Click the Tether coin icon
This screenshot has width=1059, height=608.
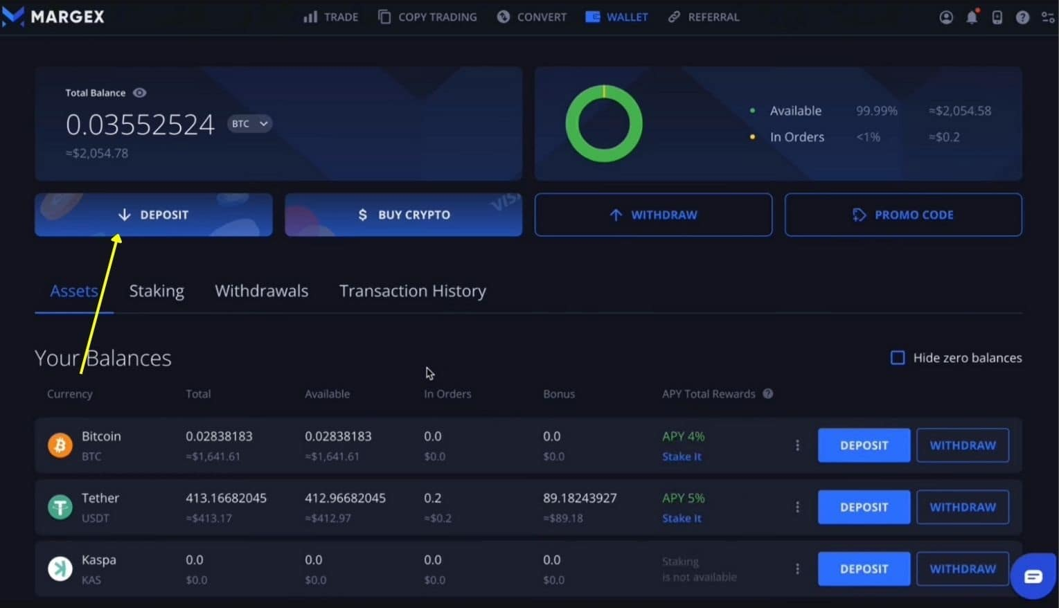point(60,507)
